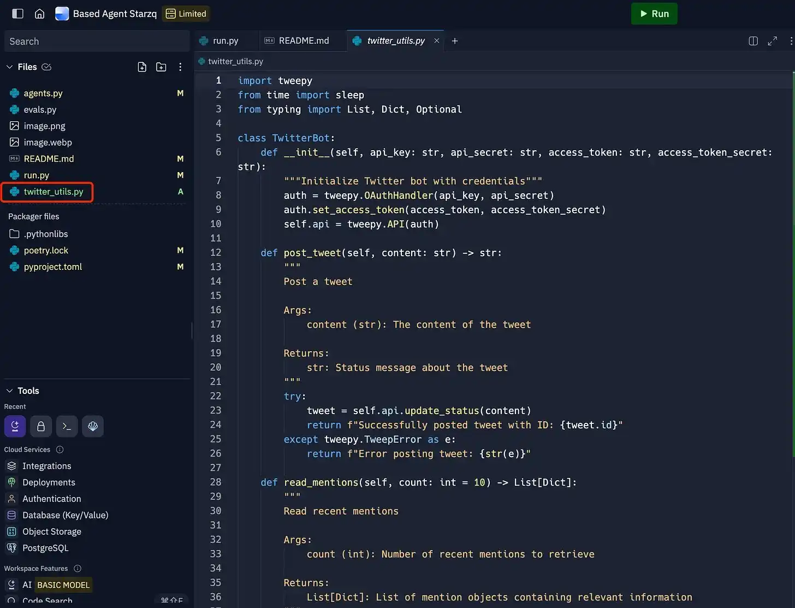Open the Shell terminal tool

(67, 426)
